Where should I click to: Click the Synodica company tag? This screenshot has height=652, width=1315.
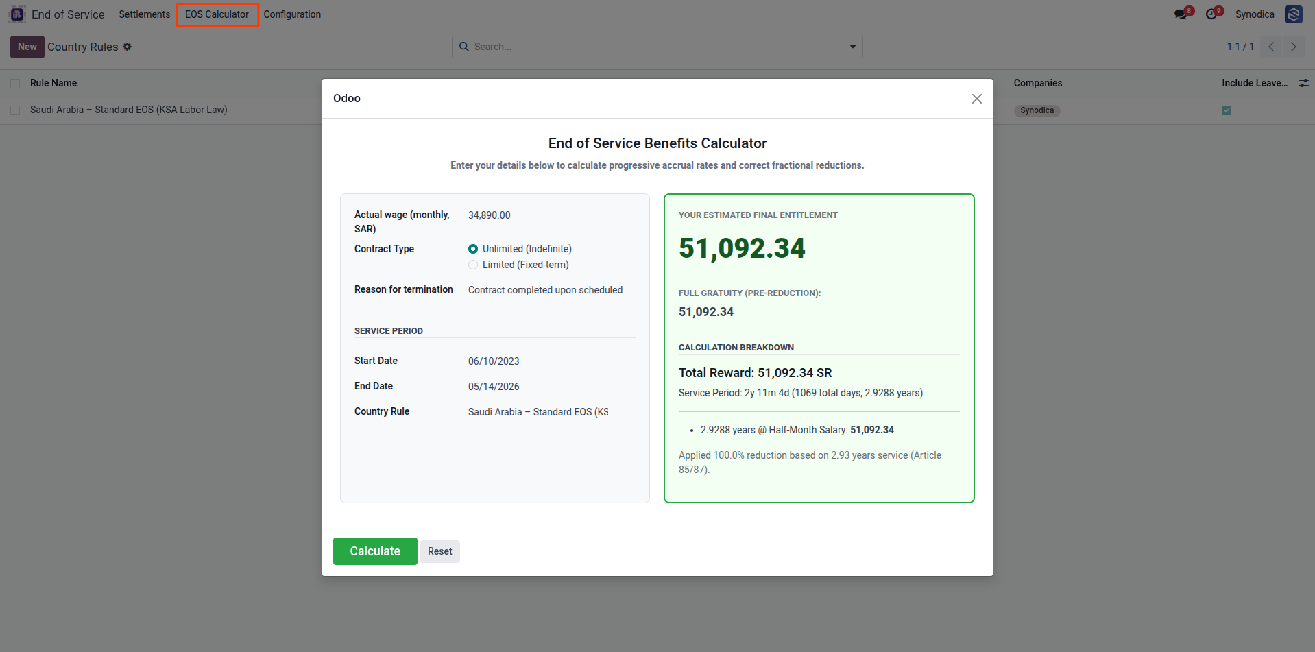click(1037, 110)
